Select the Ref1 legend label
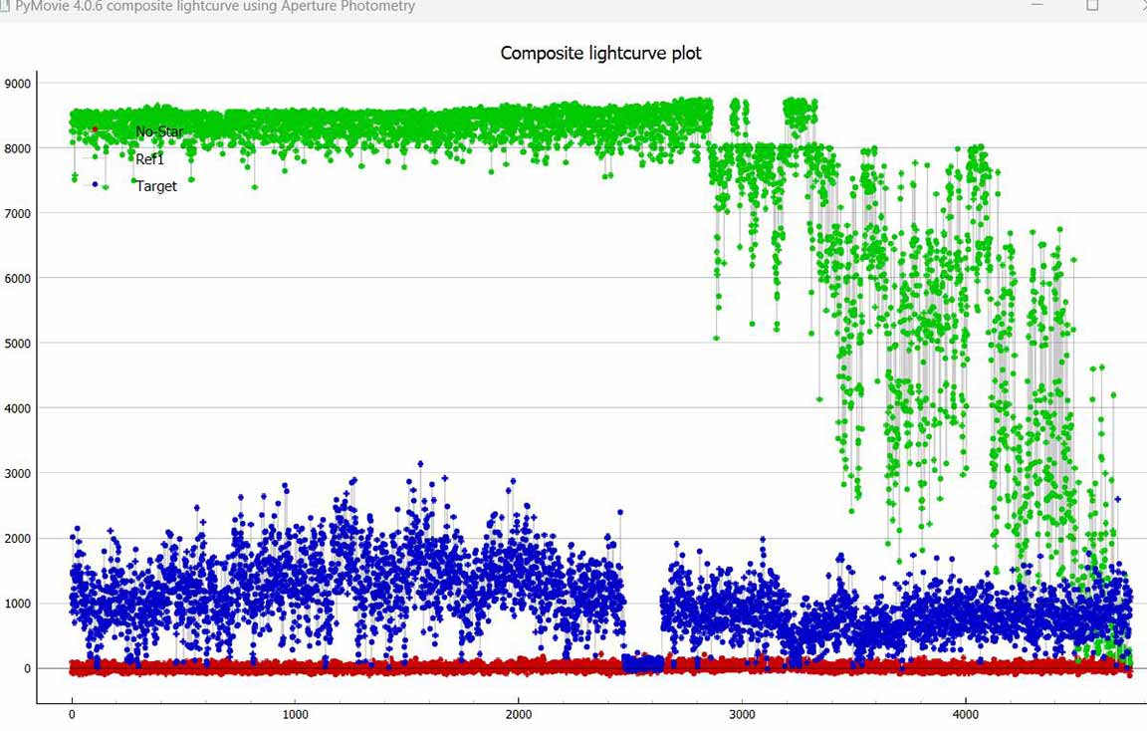 (149, 159)
